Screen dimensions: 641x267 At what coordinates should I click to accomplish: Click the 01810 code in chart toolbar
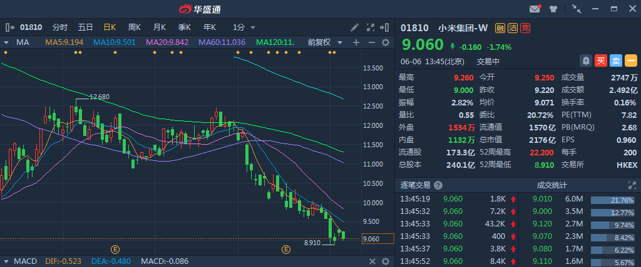click(31, 27)
